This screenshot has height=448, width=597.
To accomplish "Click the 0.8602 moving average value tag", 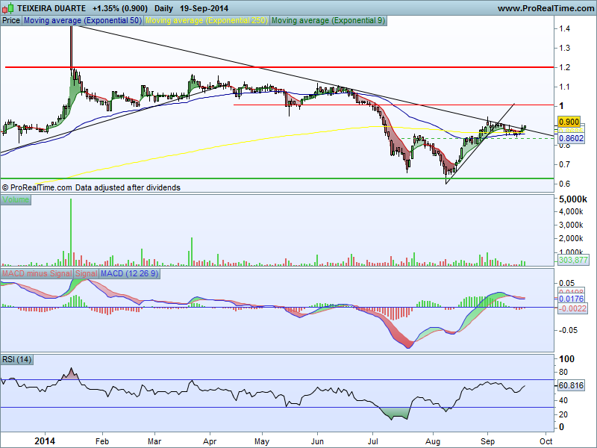I will coord(571,138).
